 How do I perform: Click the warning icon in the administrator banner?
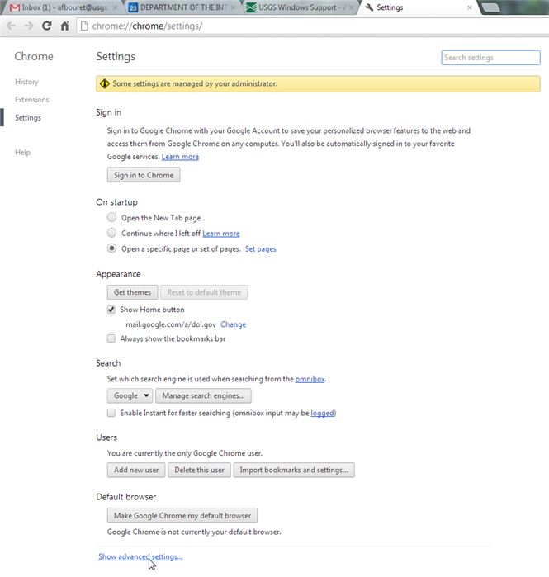coord(105,83)
